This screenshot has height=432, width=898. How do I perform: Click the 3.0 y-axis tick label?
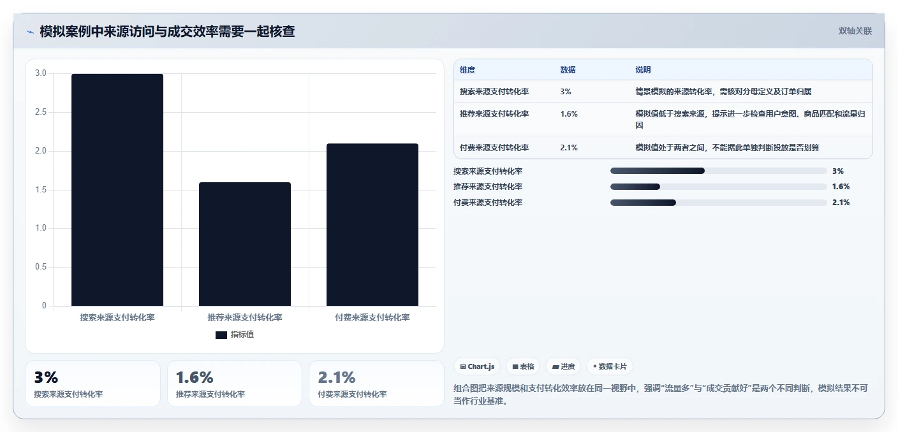(x=41, y=73)
